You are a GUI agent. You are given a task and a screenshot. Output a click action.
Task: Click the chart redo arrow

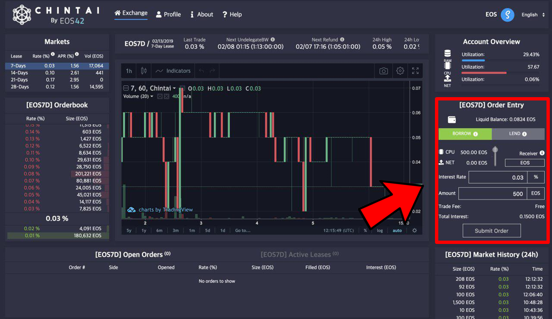pyautogui.click(x=212, y=71)
